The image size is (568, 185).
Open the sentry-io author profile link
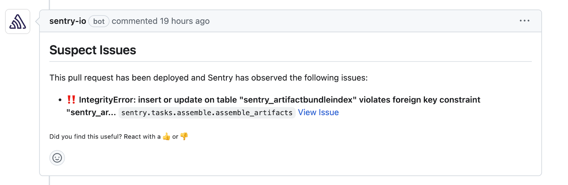pyautogui.click(x=67, y=21)
